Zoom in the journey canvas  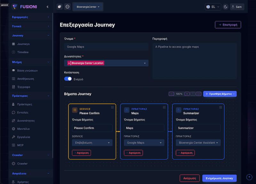click(187, 94)
